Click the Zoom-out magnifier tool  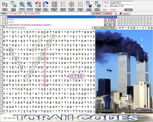click(x=30, y=6)
